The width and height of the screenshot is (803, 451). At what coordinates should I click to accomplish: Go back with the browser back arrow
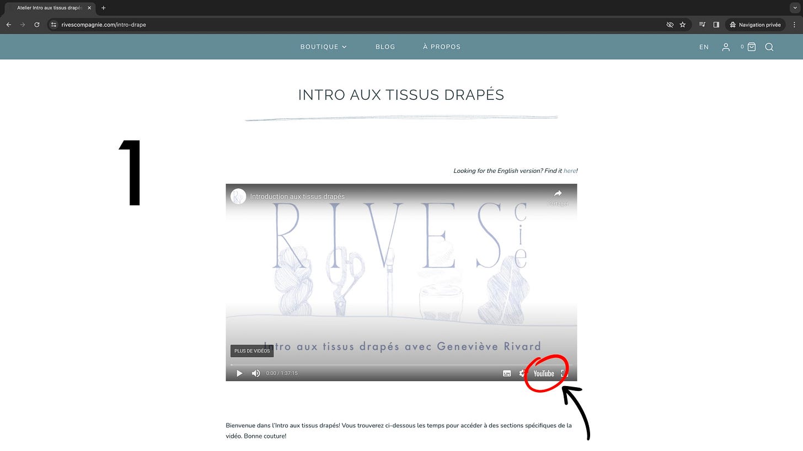click(9, 25)
